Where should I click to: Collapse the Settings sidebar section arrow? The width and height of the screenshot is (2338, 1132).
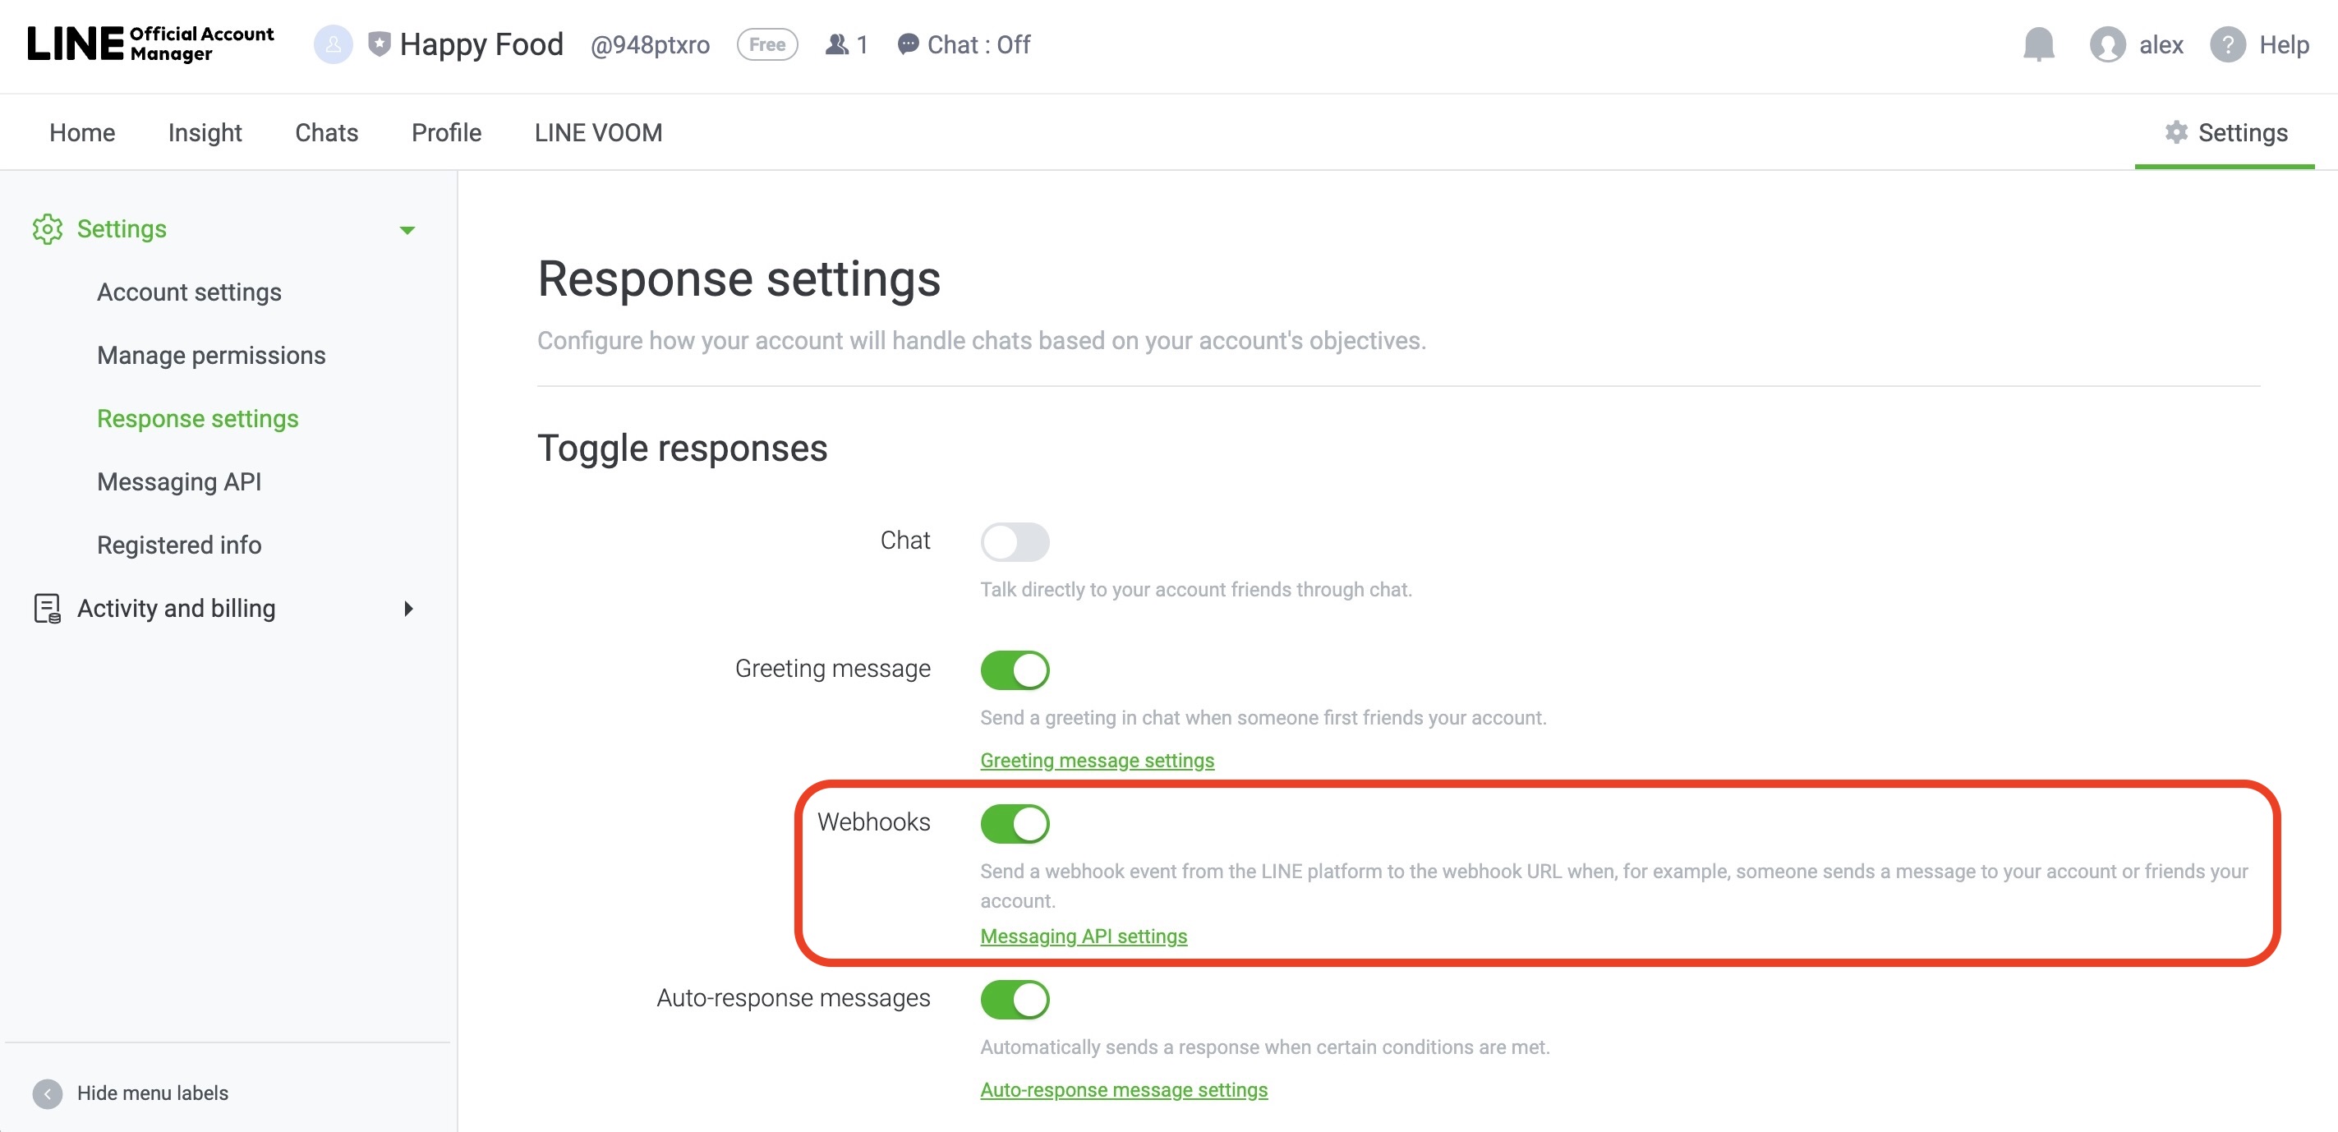pos(407,230)
